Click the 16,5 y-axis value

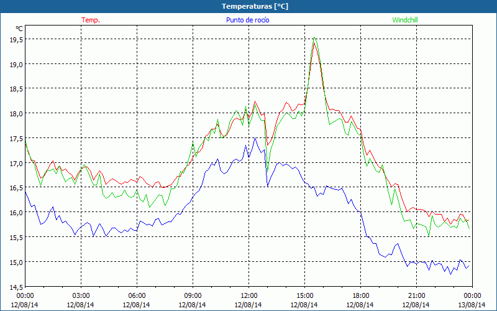(x=16, y=188)
